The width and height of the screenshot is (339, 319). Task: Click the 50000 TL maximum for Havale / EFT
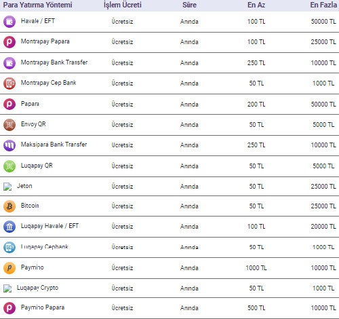tap(323, 22)
